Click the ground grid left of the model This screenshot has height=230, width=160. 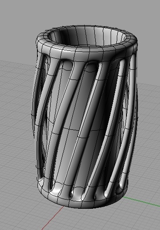16,132
